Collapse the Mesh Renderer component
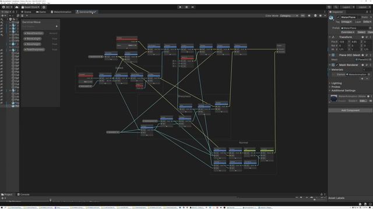 pos(330,65)
